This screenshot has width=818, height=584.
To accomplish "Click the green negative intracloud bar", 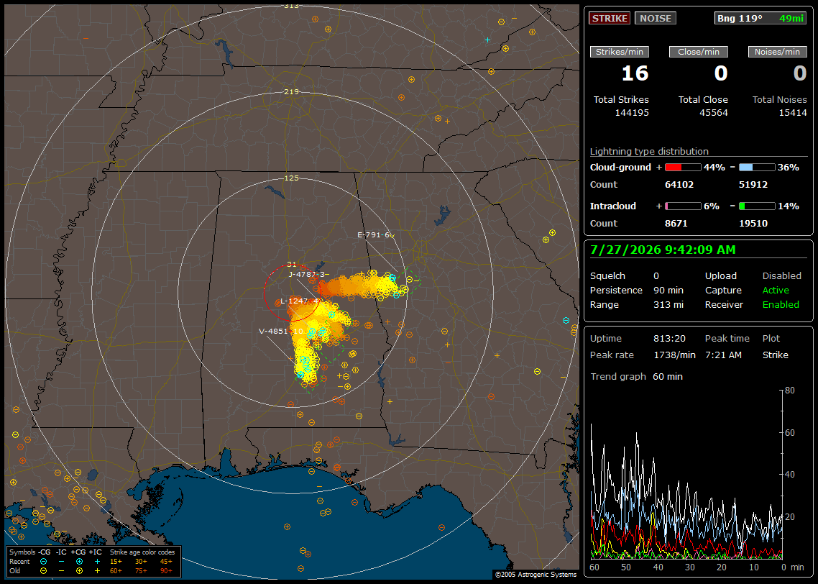I will tap(757, 206).
